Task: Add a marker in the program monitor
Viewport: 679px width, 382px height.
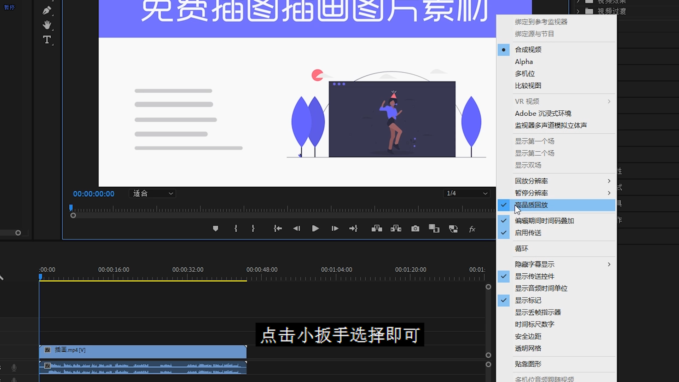Action: [x=215, y=229]
